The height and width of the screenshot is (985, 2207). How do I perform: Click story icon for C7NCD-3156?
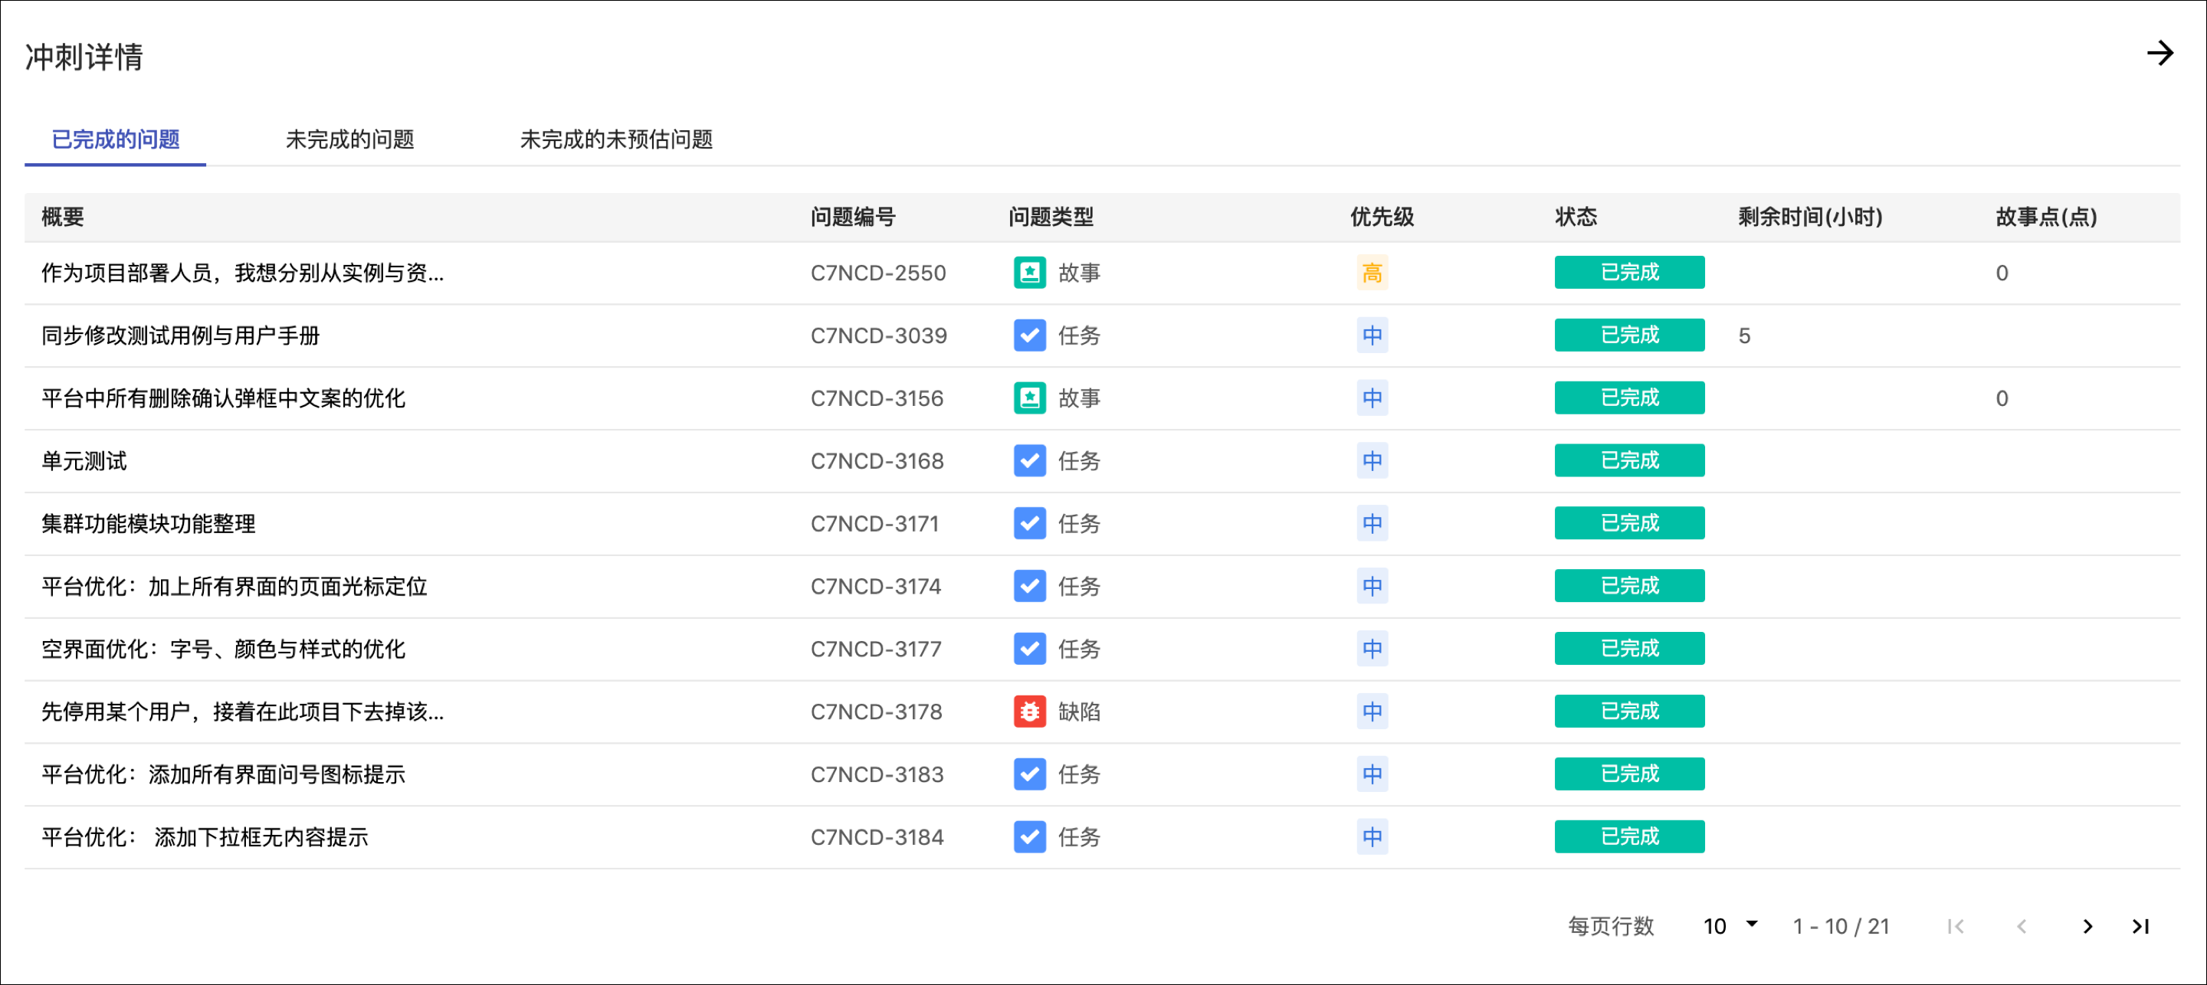coord(1029,398)
